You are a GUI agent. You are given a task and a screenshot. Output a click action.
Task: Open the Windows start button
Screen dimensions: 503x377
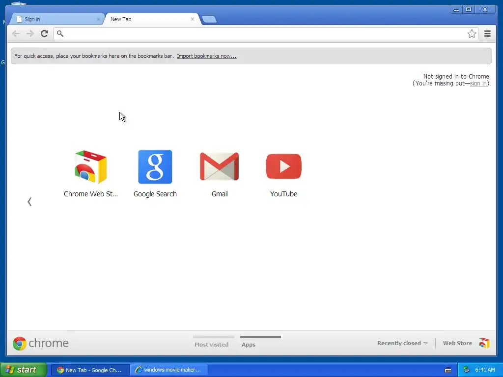pyautogui.click(x=24, y=370)
